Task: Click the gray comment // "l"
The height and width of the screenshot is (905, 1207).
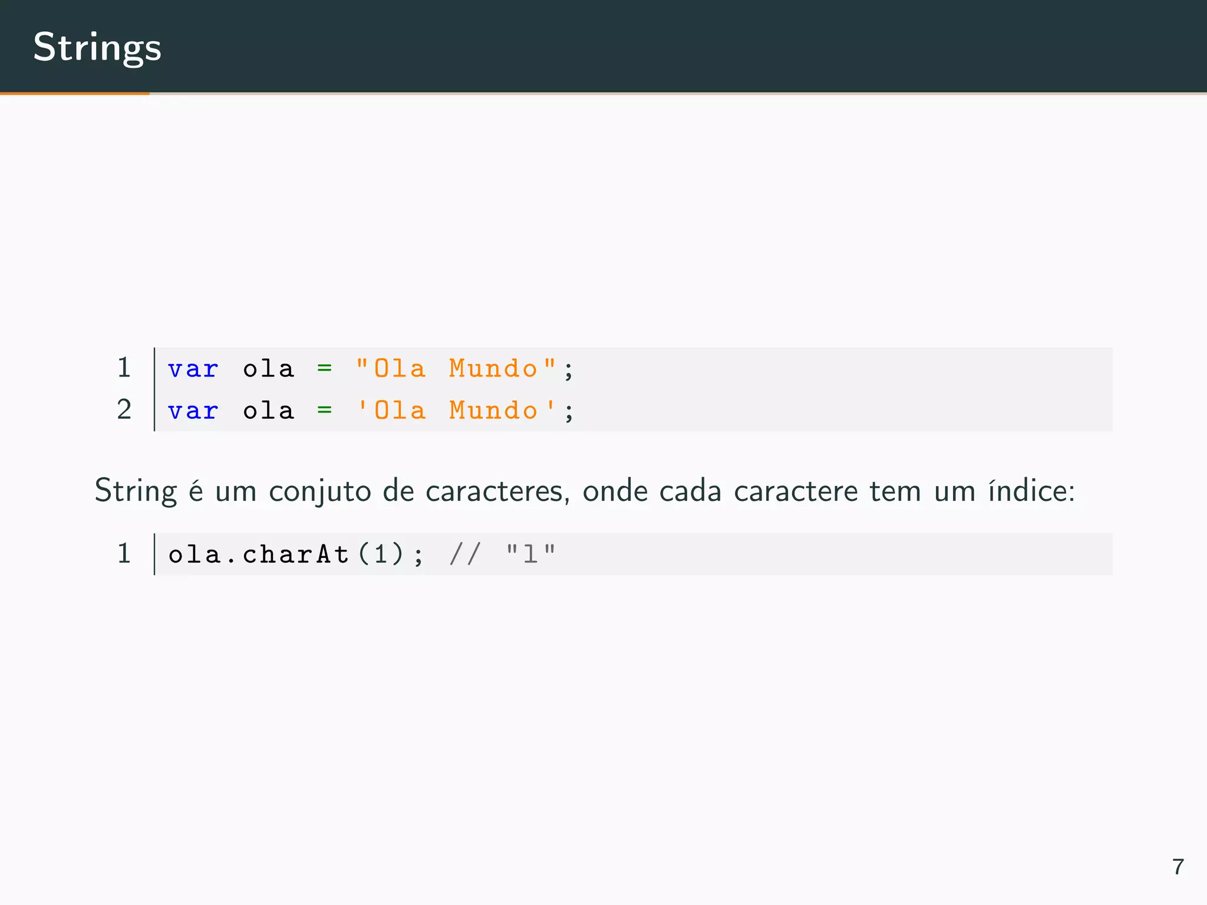Action: (502, 554)
